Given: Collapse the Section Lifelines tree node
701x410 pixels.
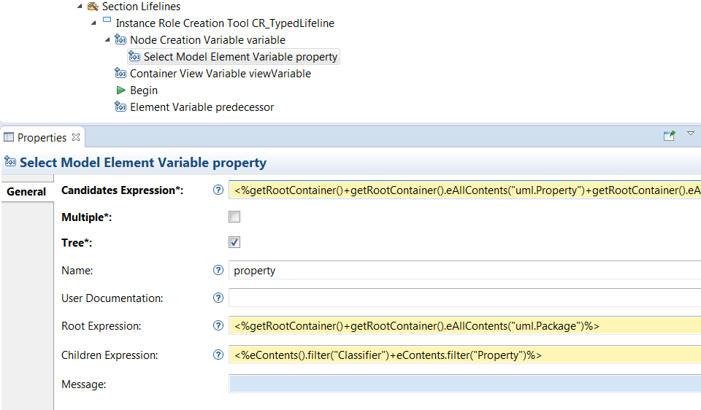Looking at the screenshot, I should [80, 7].
